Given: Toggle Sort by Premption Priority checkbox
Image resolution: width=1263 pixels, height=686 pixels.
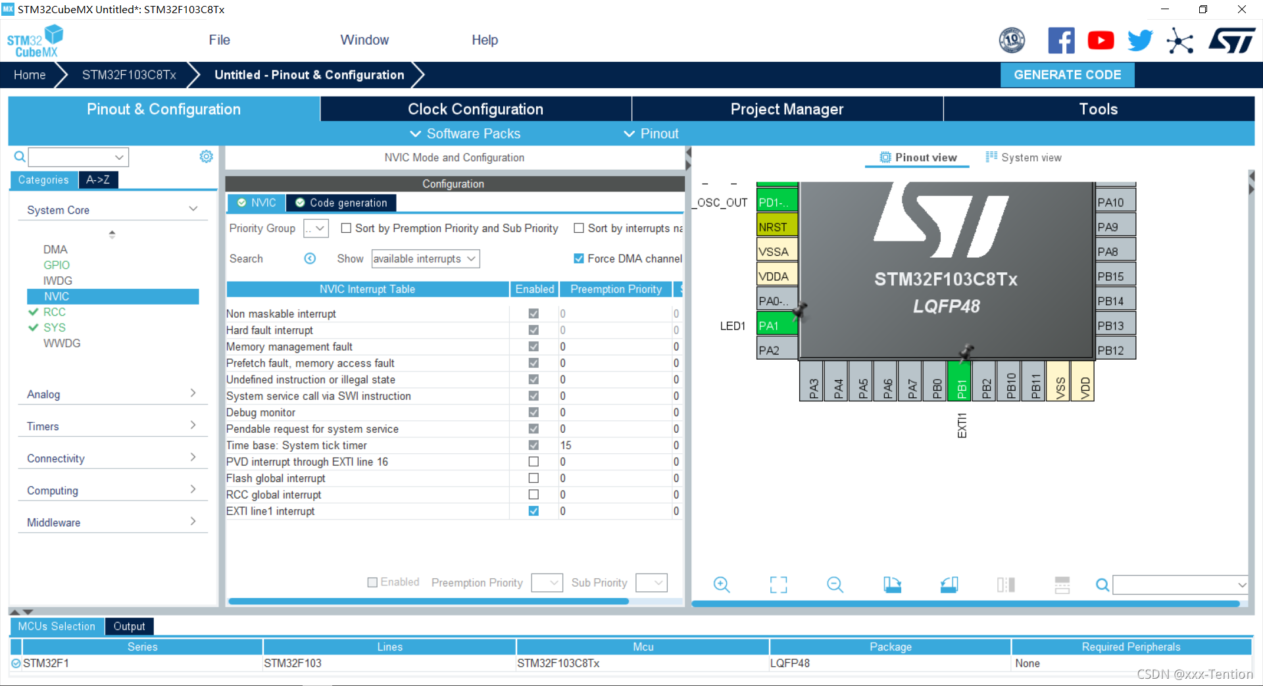Looking at the screenshot, I should [x=346, y=228].
